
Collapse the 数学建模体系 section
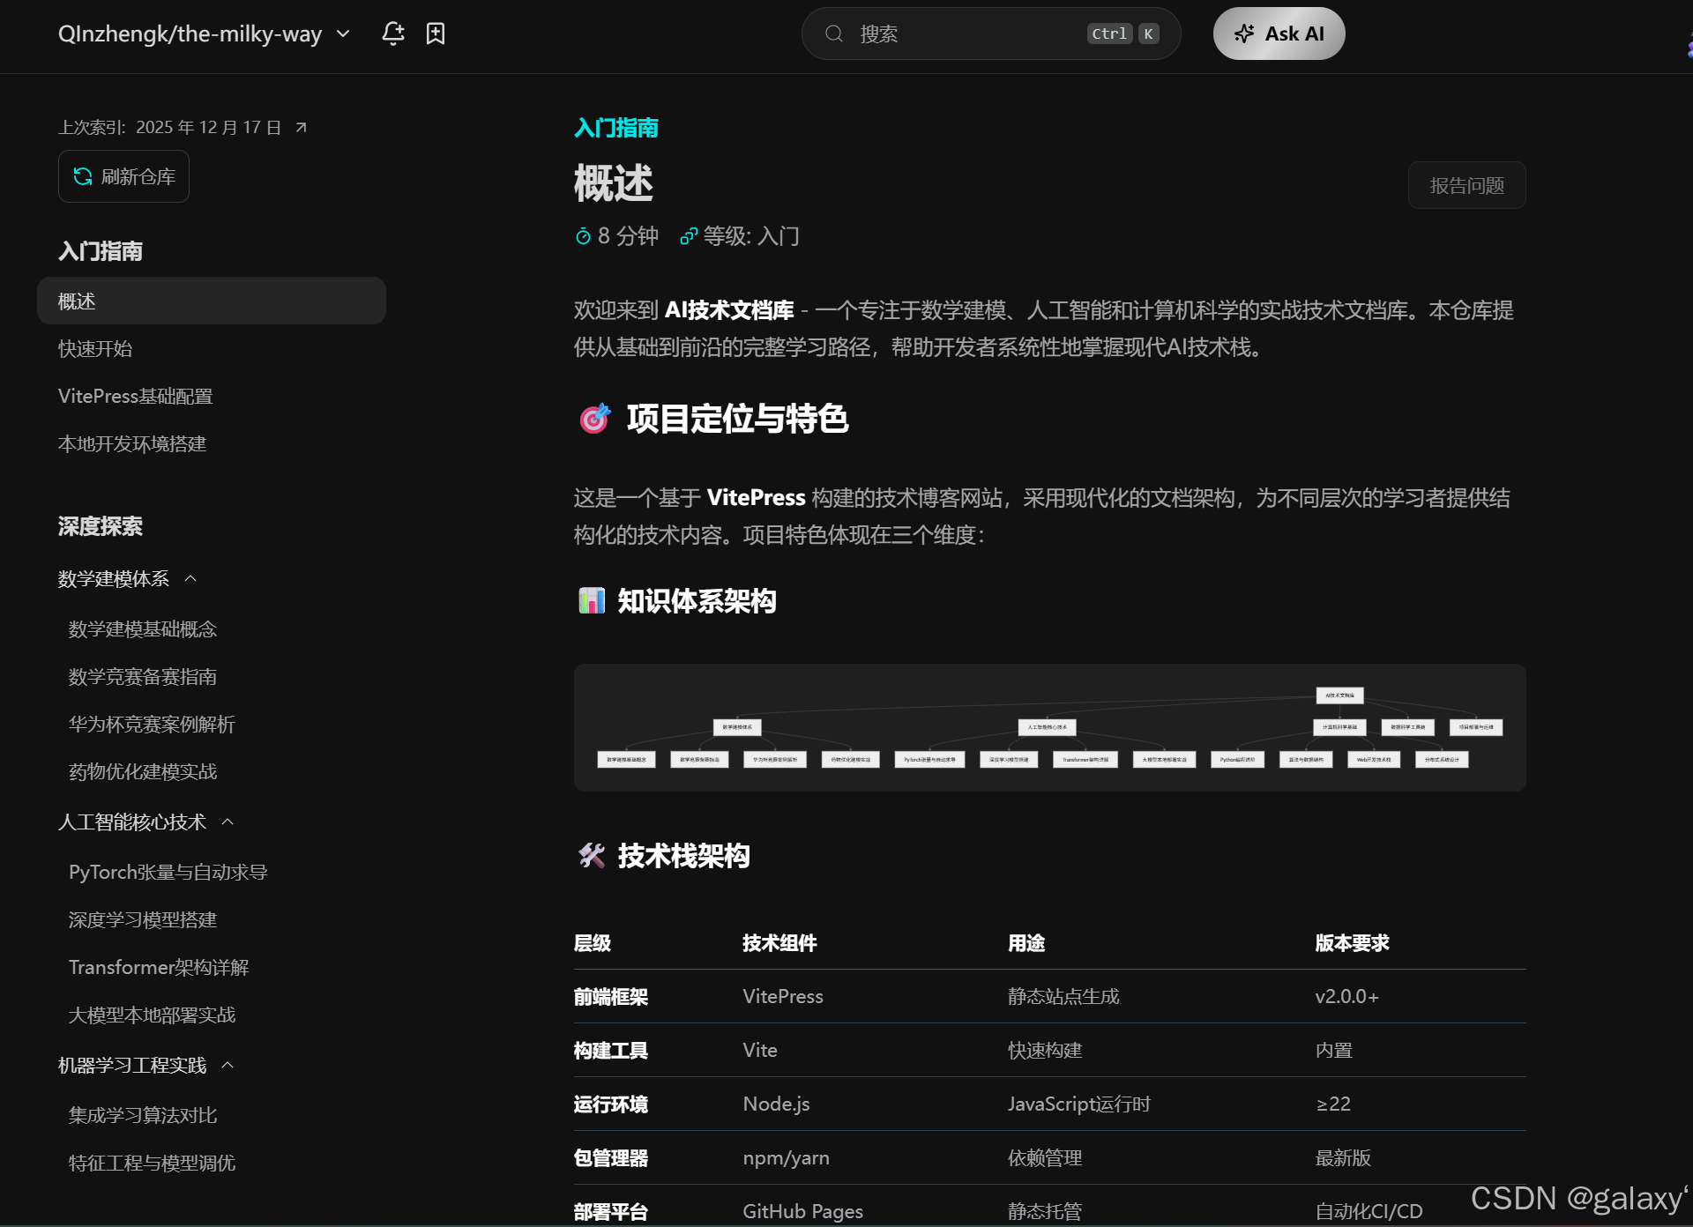pyautogui.click(x=190, y=579)
